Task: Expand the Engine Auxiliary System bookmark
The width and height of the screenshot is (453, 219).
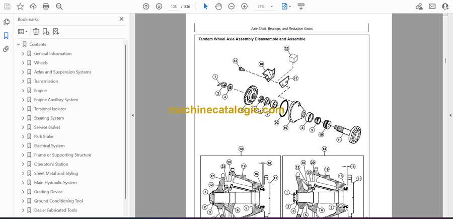Action: [23, 100]
